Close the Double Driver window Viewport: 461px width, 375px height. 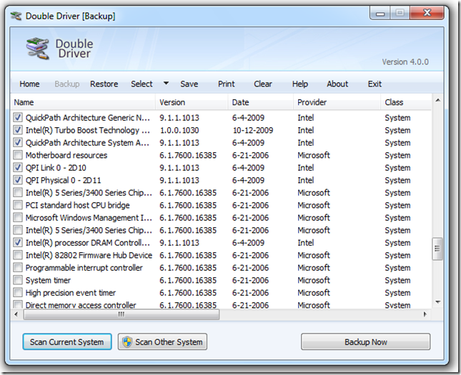pyautogui.click(x=427, y=13)
